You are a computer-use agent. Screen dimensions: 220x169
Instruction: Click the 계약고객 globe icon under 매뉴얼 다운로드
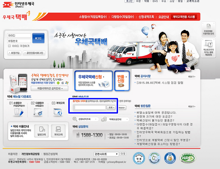point(58,112)
